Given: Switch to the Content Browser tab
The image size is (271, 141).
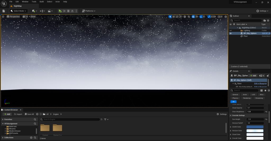Looking at the screenshot, I should (x=11, y=110).
